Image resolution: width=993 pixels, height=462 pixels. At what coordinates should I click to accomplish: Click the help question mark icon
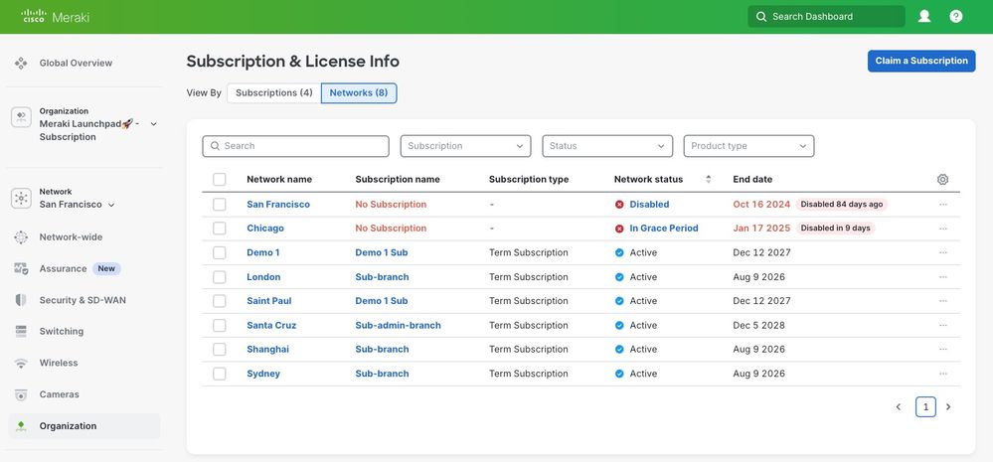(956, 17)
